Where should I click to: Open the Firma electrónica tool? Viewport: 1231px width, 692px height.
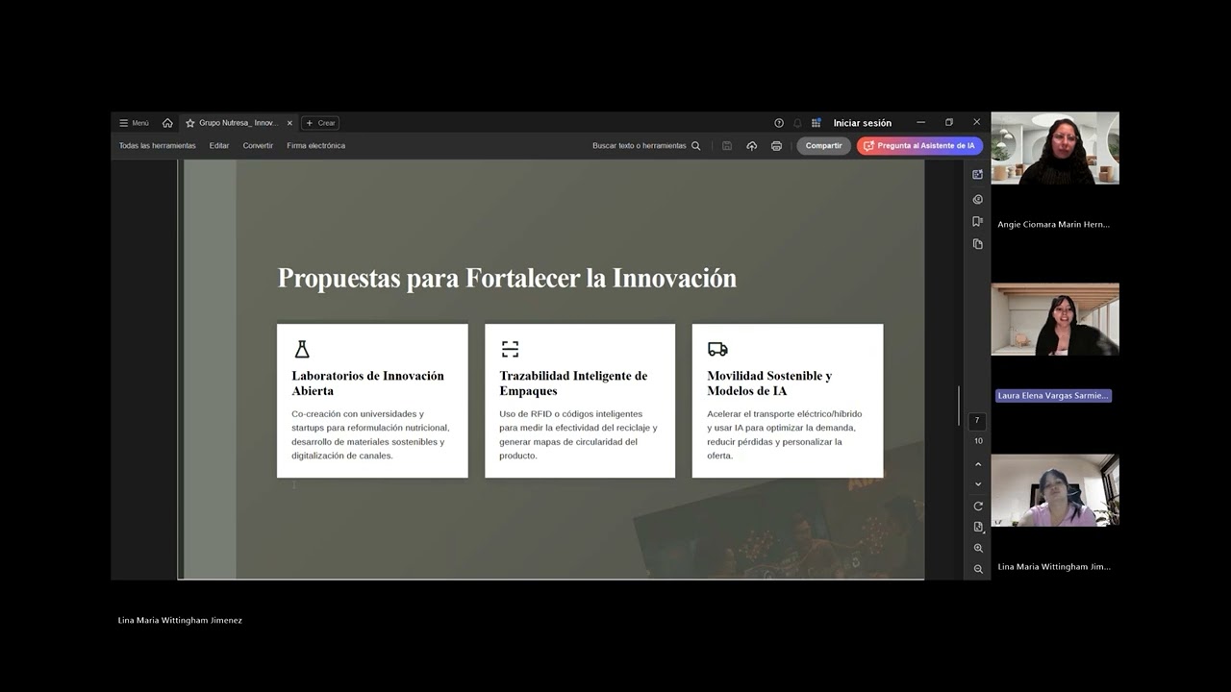(x=316, y=146)
